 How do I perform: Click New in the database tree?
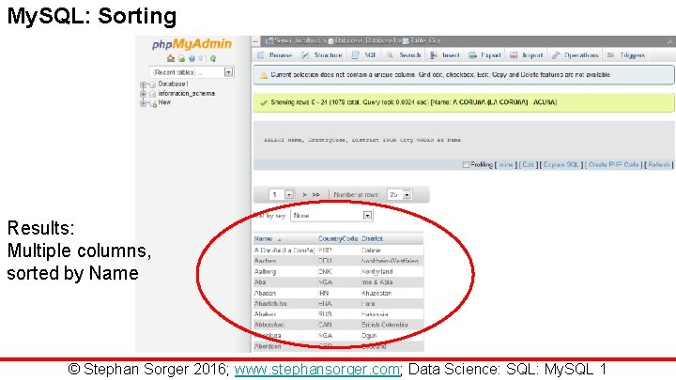click(164, 102)
